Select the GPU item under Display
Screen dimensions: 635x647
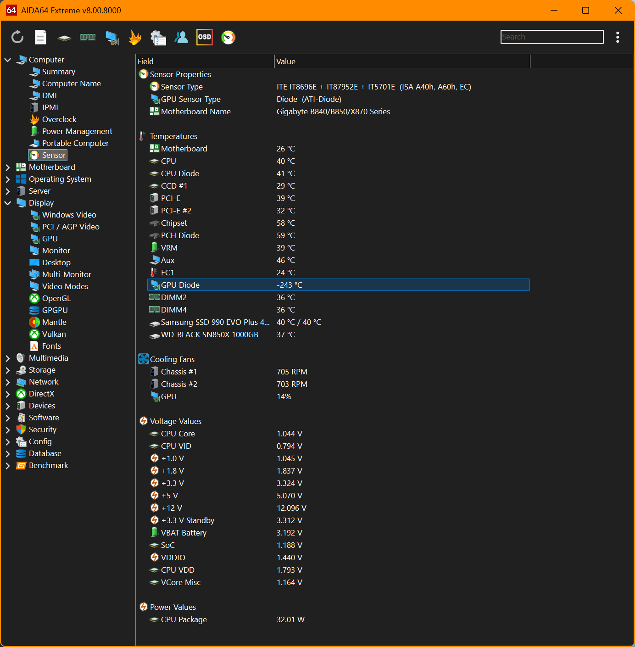pos(50,239)
